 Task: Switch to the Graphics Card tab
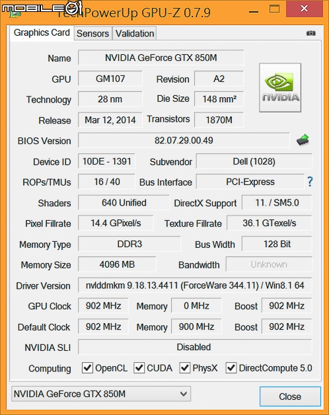click(x=42, y=33)
